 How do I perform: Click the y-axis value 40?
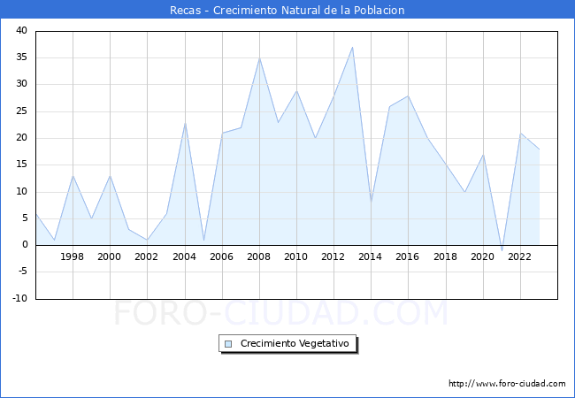[x=21, y=30]
